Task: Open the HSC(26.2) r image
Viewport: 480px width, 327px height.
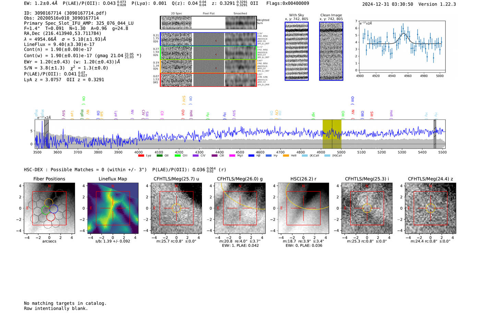Action: click(303, 208)
